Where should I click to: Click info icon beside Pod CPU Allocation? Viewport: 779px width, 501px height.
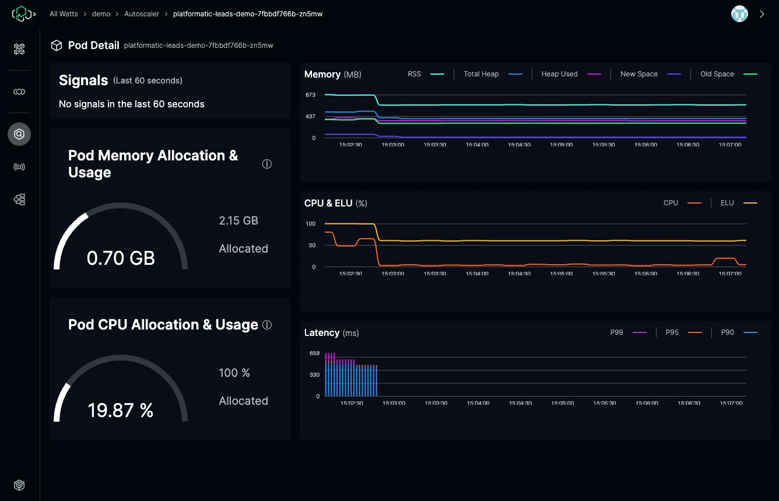(267, 325)
